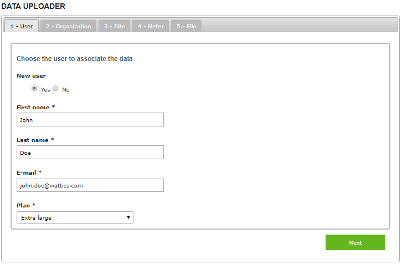Click into the Last name field containing Doe
Image resolution: width=402 pixels, height=264 pixels.
coord(90,152)
